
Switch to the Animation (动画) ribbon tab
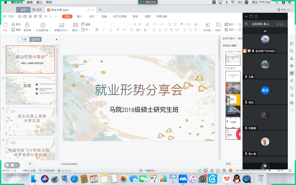[x=104, y=16]
